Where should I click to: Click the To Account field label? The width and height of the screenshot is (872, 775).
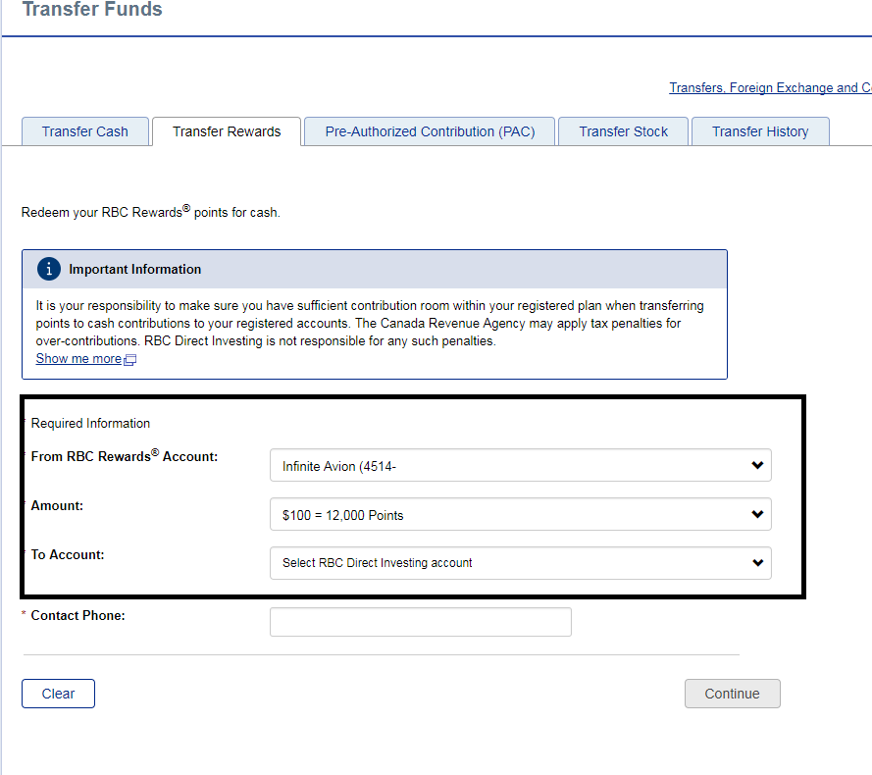click(68, 554)
